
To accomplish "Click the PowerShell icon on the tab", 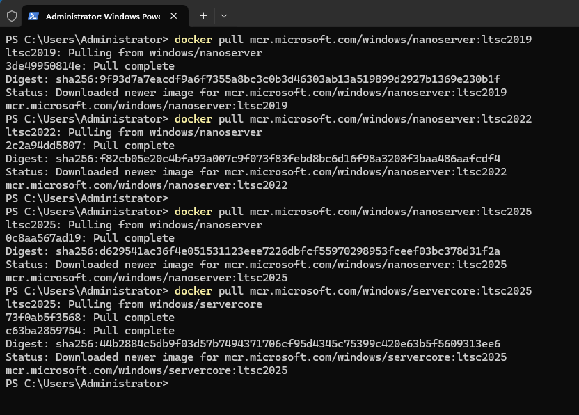I will tap(33, 15).
